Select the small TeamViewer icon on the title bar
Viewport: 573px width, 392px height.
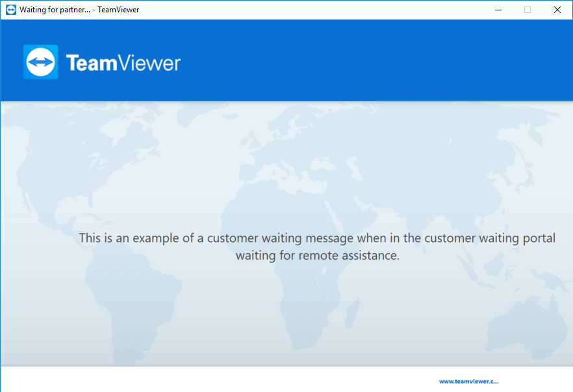point(10,10)
